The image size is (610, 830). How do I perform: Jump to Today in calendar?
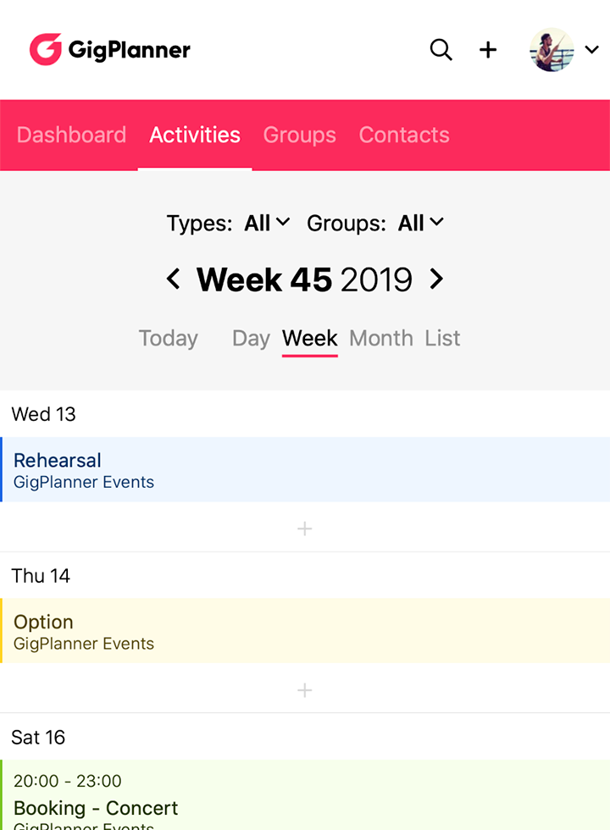(168, 338)
